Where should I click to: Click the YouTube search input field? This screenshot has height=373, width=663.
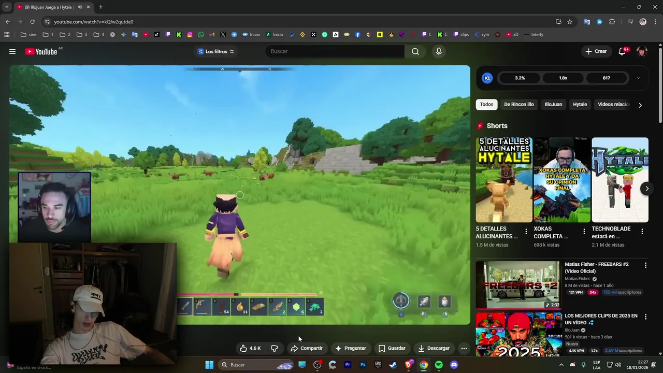pos(334,51)
